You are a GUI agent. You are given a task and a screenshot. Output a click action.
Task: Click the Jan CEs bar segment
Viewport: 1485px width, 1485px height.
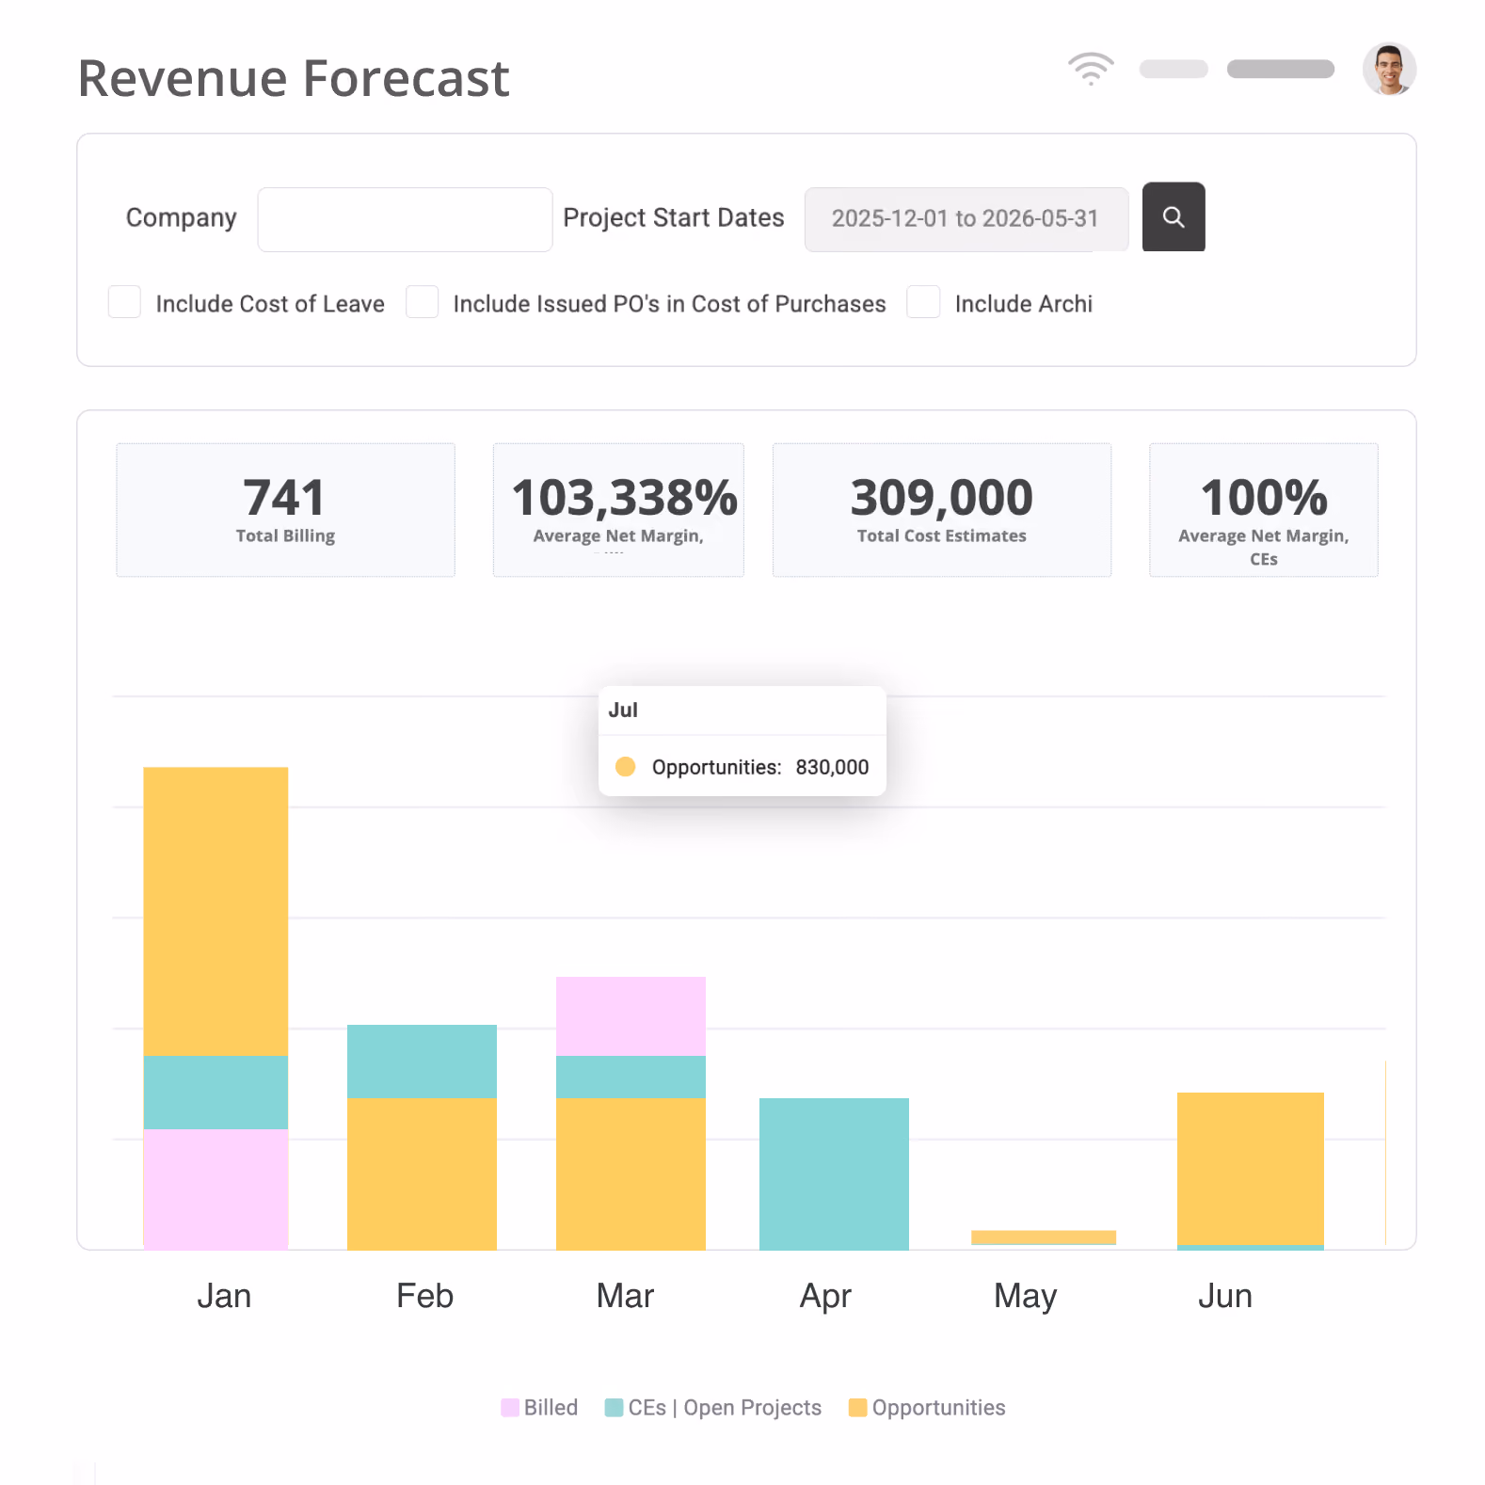(x=216, y=1093)
